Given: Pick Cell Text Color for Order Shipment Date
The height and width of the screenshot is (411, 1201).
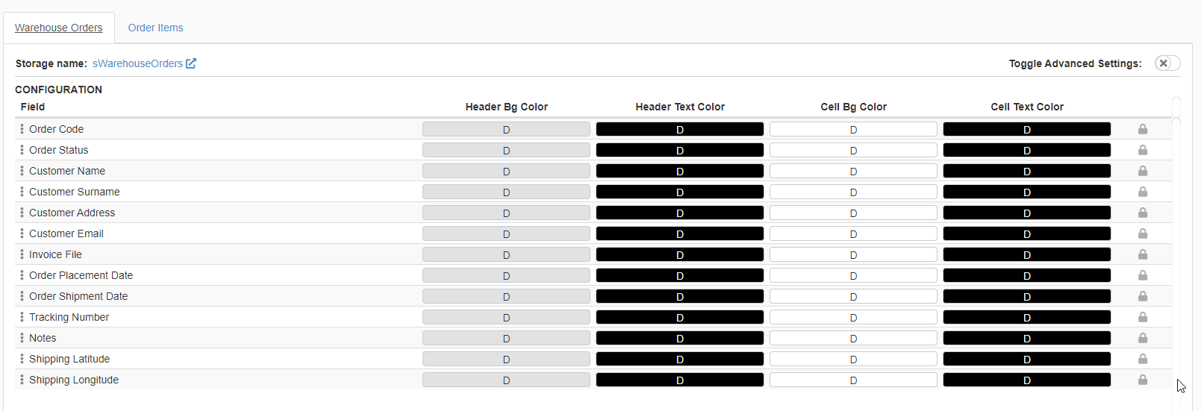Looking at the screenshot, I should click(1026, 296).
